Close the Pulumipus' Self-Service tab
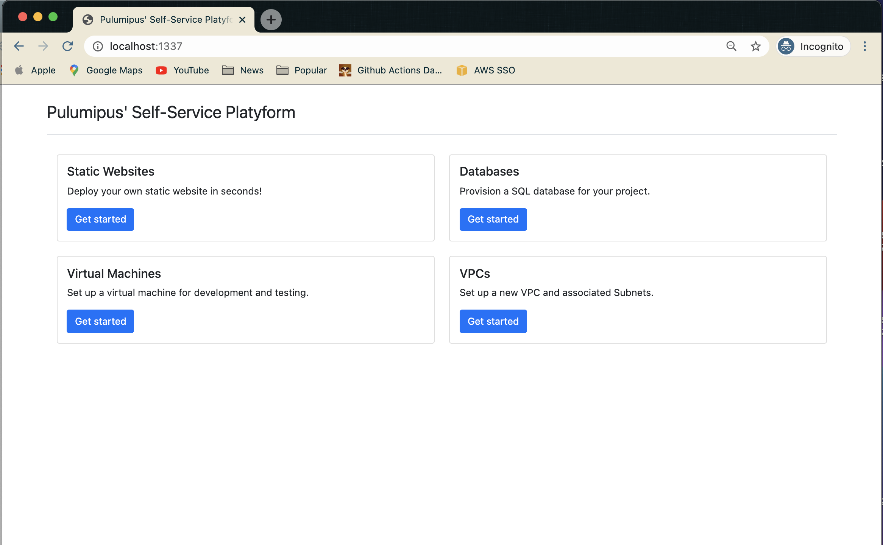Image resolution: width=883 pixels, height=545 pixels. point(242,20)
